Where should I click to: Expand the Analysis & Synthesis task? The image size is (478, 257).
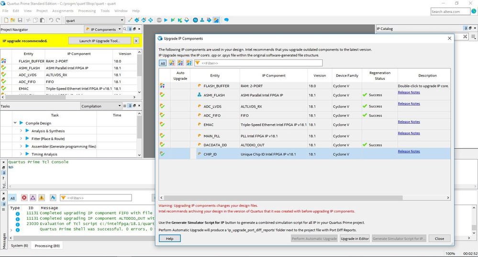tap(21, 130)
